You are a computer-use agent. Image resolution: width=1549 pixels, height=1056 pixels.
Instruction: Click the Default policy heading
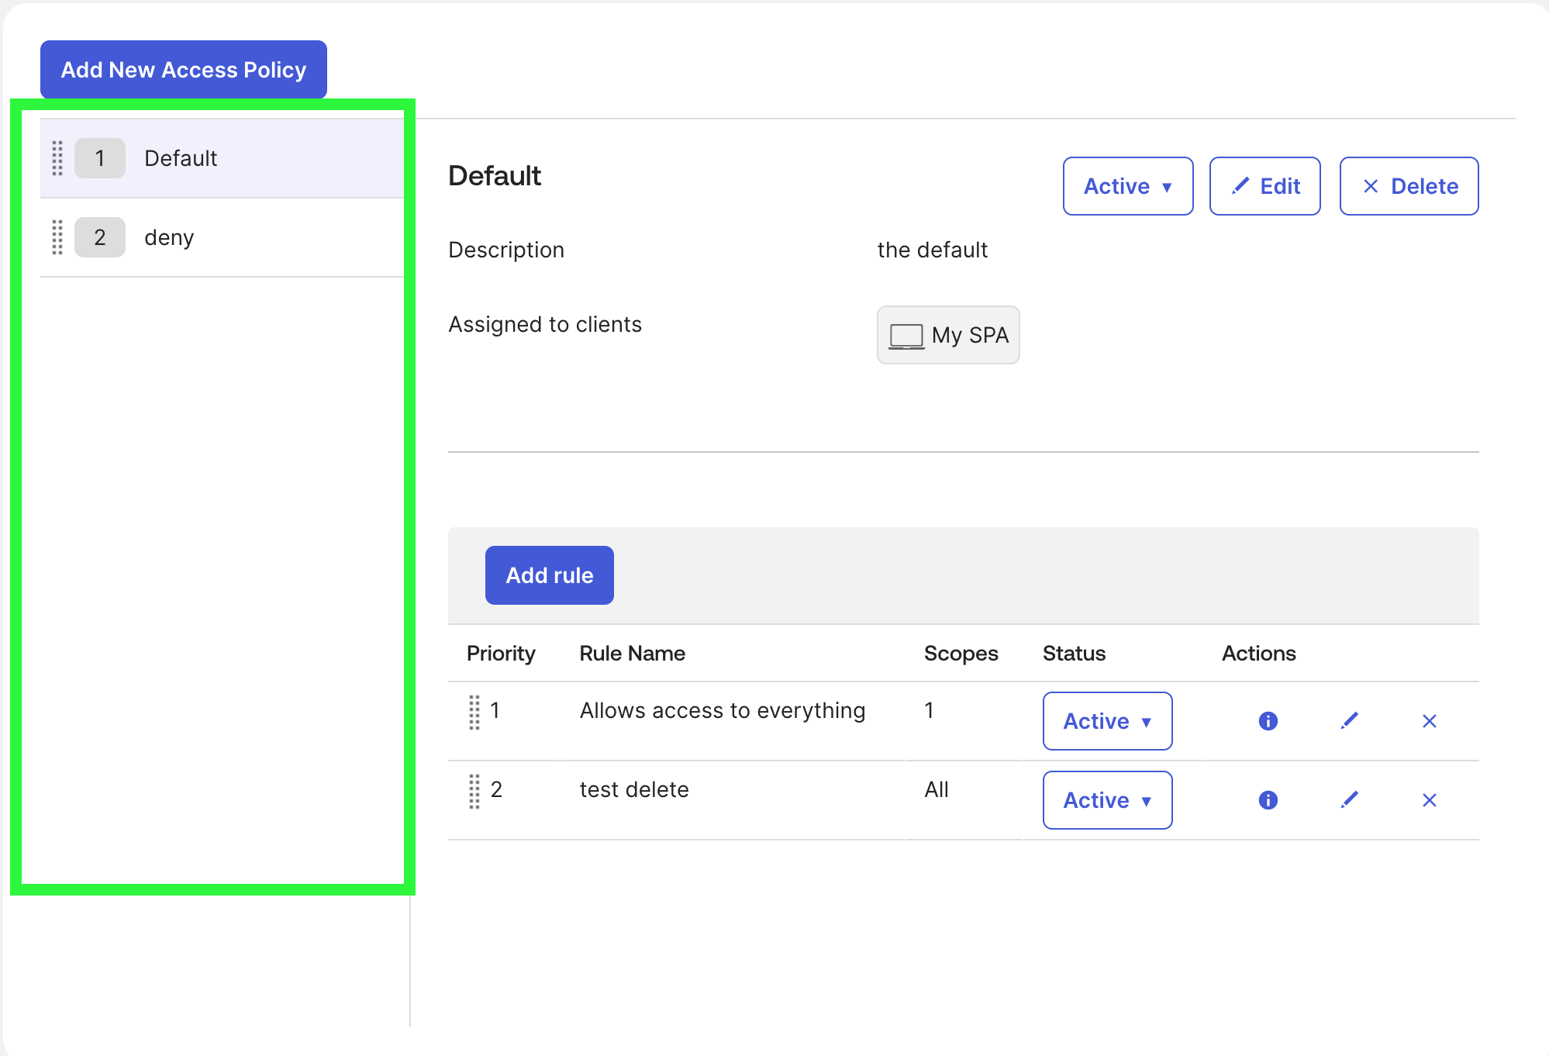click(x=495, y=176)
